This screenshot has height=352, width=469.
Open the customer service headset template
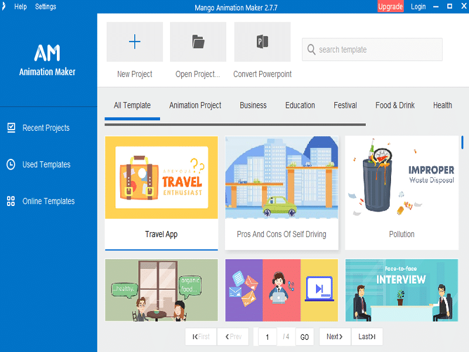(282, 290)
